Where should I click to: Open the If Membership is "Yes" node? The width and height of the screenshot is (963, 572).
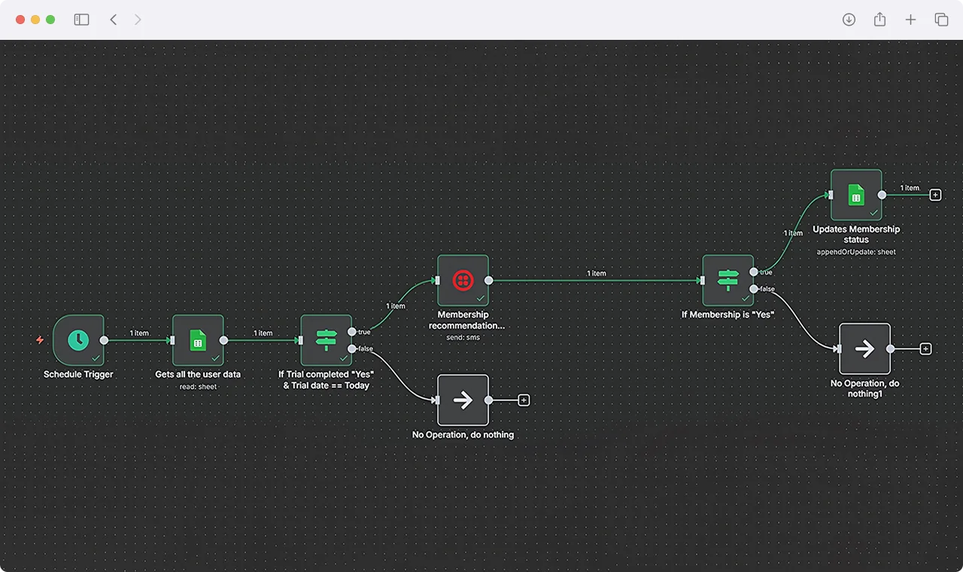pyautogui.click(x=728, y=280)
